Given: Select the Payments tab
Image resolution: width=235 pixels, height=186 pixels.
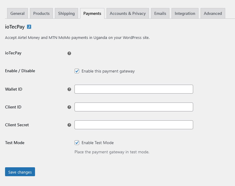Looking at the screenshot, I should coord(92,13).
